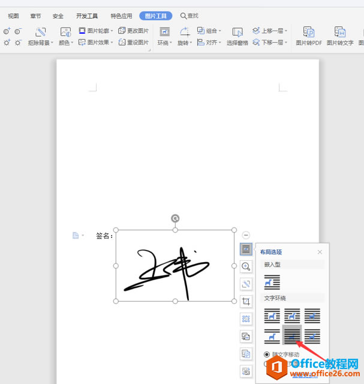Choose third text wrap layout, through
The image size is (364, 384).
coord(312,315)
